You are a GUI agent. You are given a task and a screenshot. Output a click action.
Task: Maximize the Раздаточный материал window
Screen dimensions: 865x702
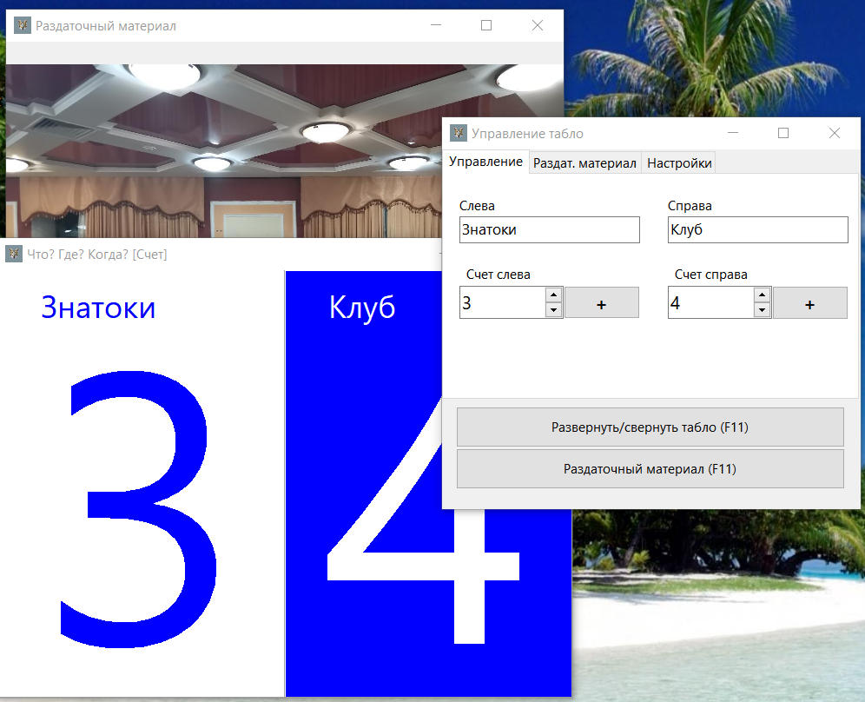pos(486,25)
